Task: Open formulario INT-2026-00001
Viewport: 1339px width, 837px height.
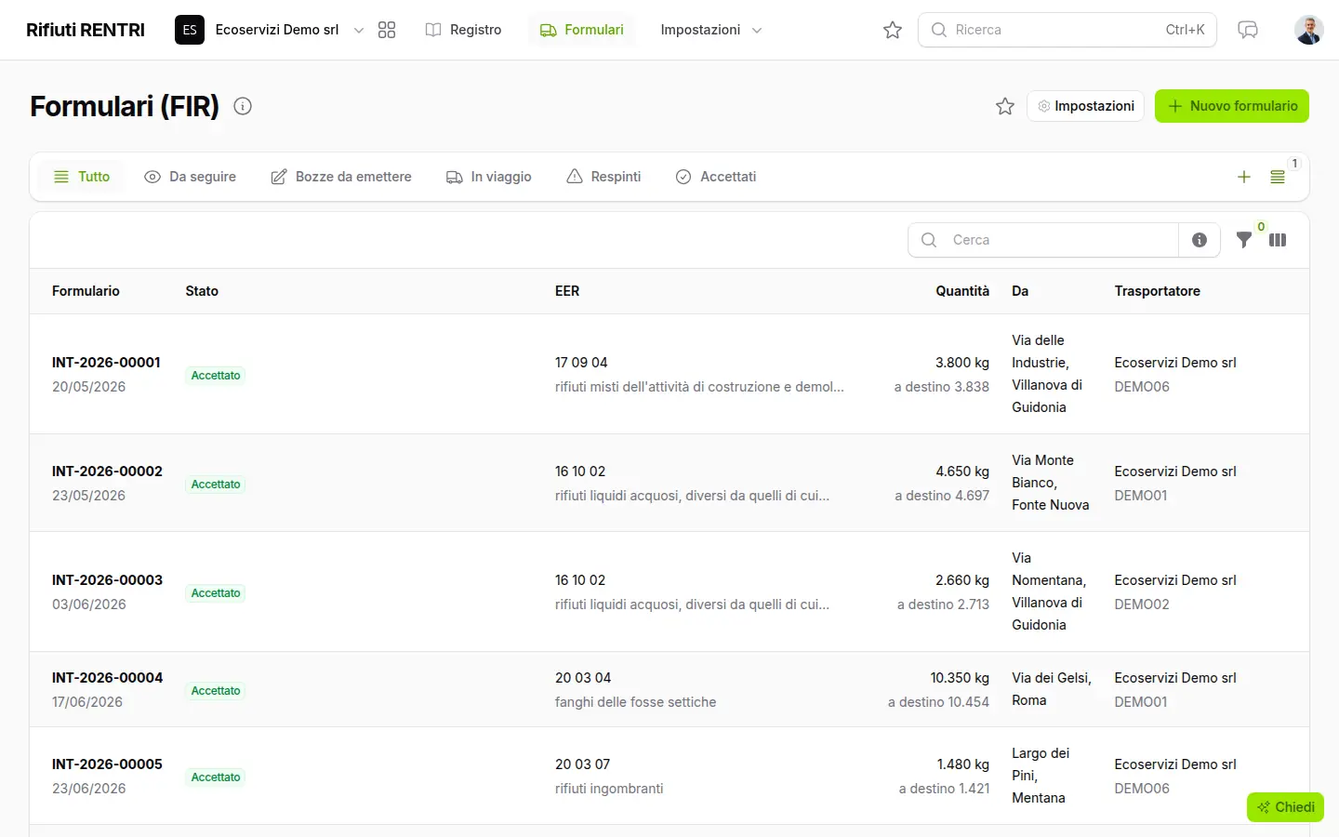Action: [106, 363]
